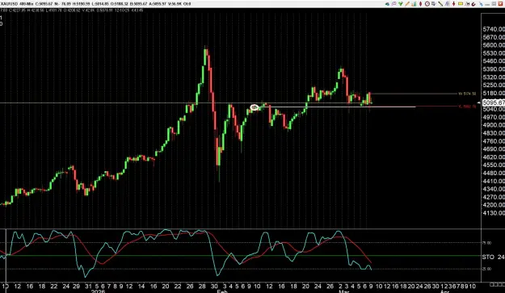The height and width of the screenshot is (293, 505).
Task: Click the 2026 year label on time axis
Action: (99, 291)
